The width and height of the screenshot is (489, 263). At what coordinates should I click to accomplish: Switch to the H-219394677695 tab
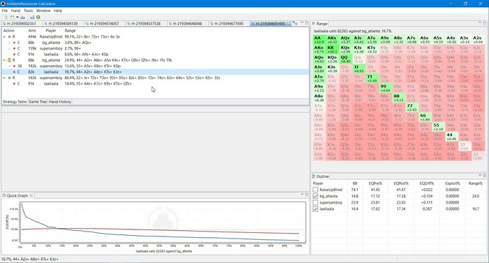click(x=229, y=23)
